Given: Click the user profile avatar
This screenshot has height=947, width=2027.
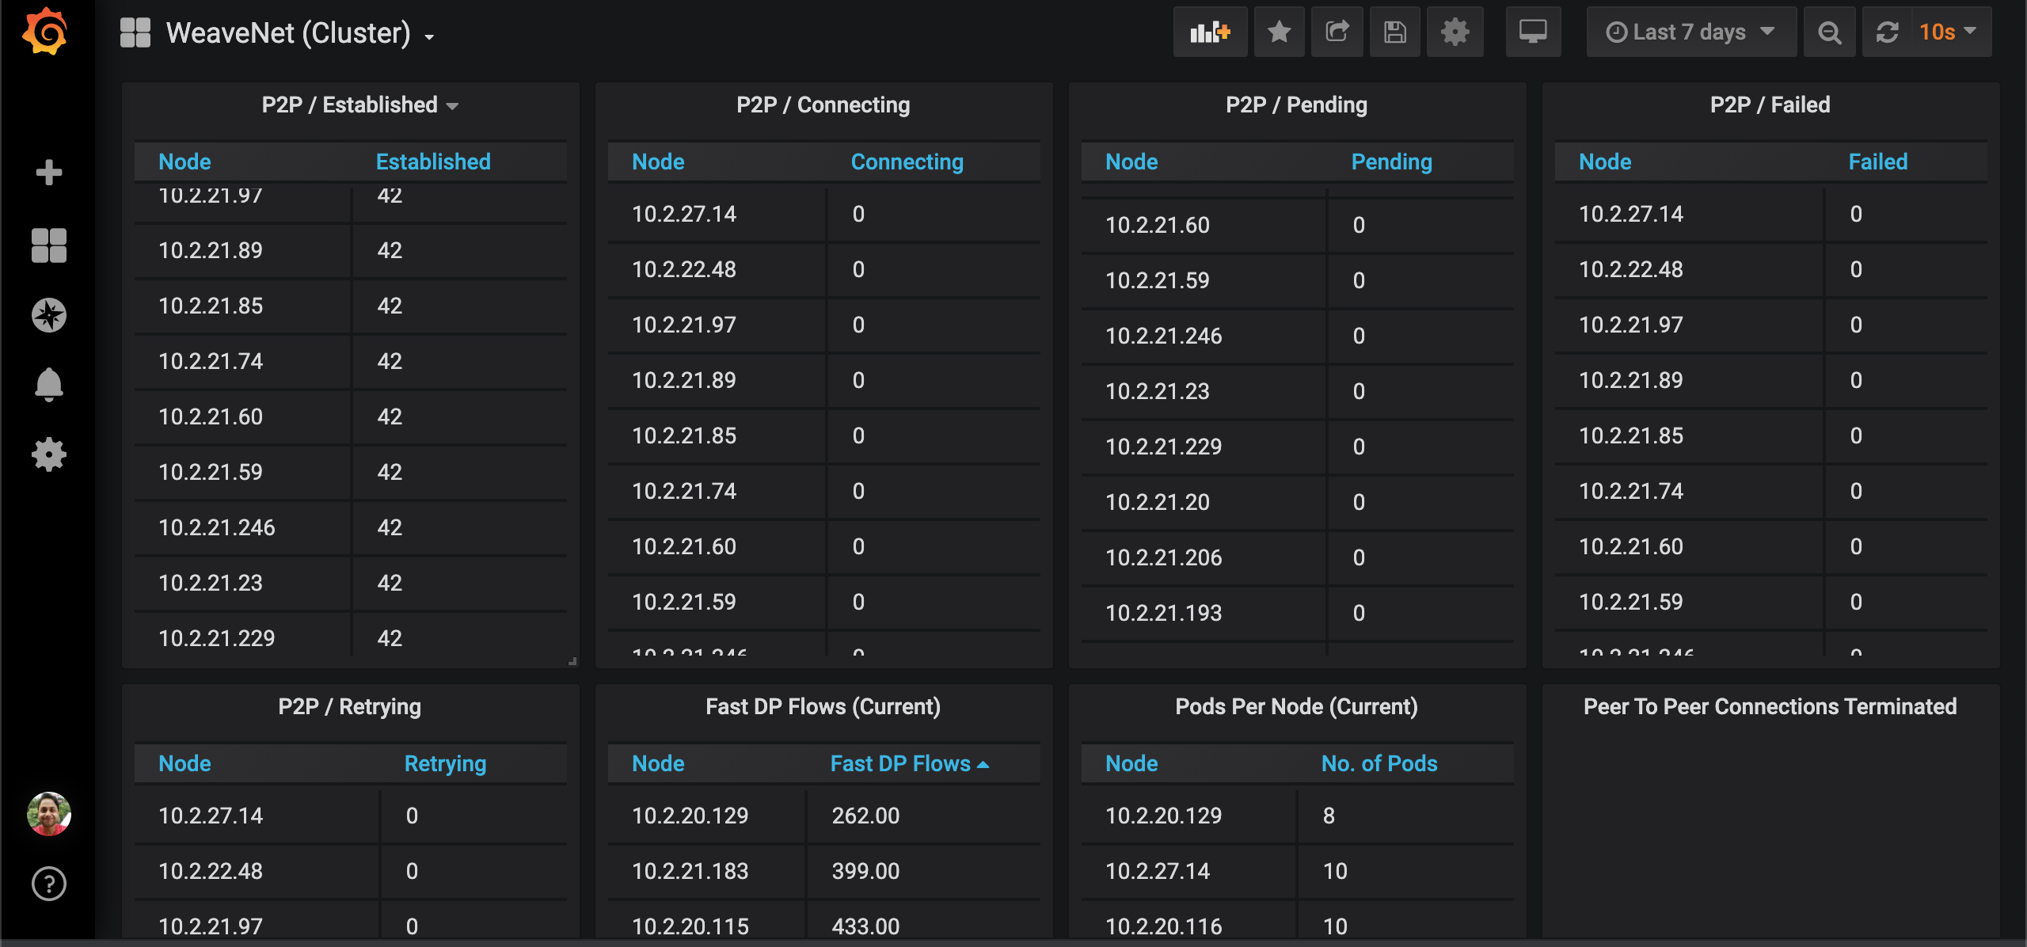Looking at the screenshot, I should pyautogui.click(x=48, y=813).
